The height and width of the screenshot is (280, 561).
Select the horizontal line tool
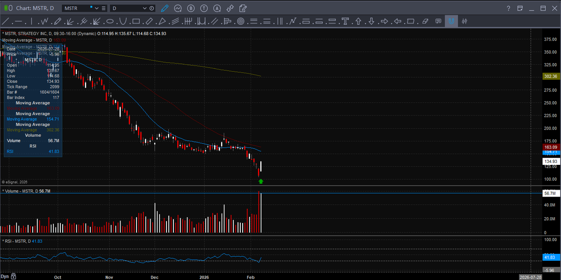[x=19, y=21]
